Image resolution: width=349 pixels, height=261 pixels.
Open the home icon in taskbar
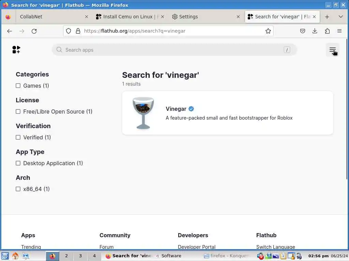coord(15,256)
